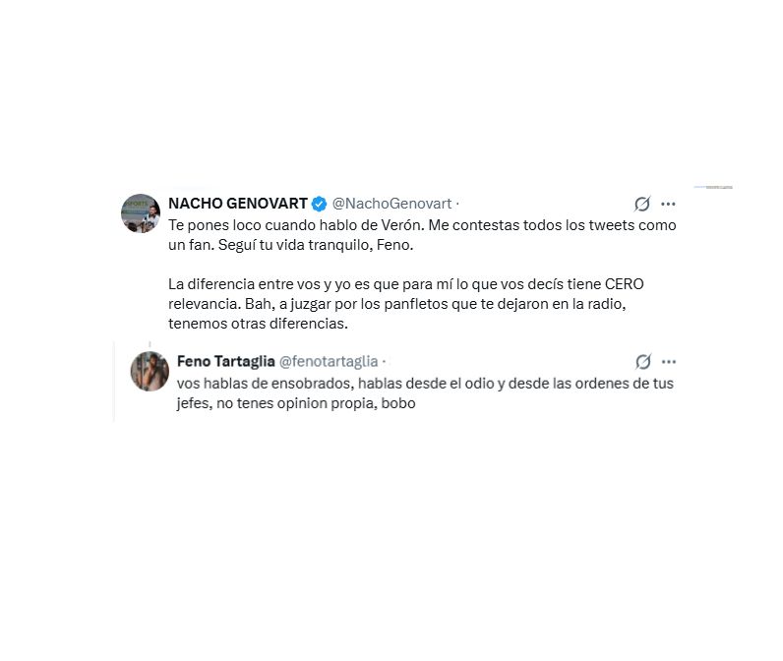Click the word "bobo" ending Feno's tweet
The width and height of the screenshot is (783, 661).
click(398, 403)
